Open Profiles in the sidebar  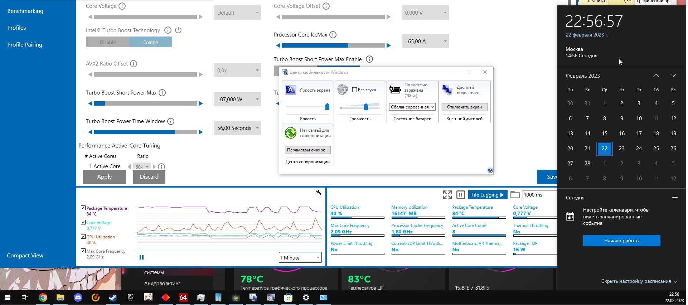coord(16,28)
